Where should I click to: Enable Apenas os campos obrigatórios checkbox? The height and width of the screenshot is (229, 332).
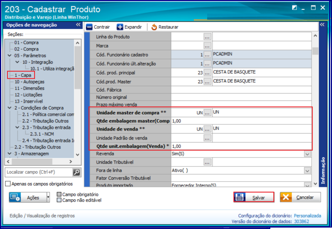click(8, 184)
